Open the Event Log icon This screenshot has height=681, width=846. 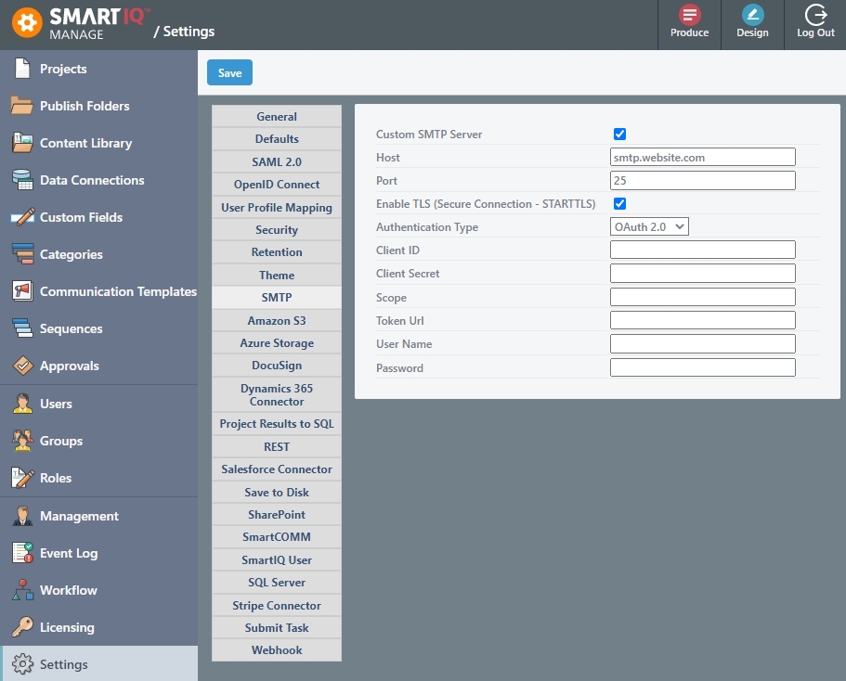(22, 553)
